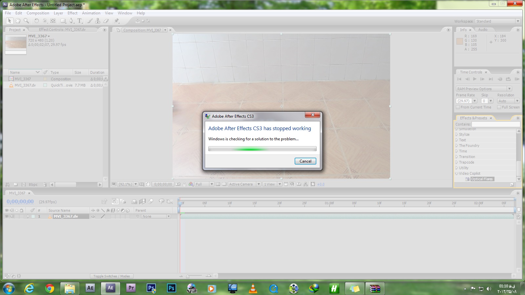Toggle the Draft 3D icon in timeline
This screenshot has height=295, width=525.
(x=123, y=201)
